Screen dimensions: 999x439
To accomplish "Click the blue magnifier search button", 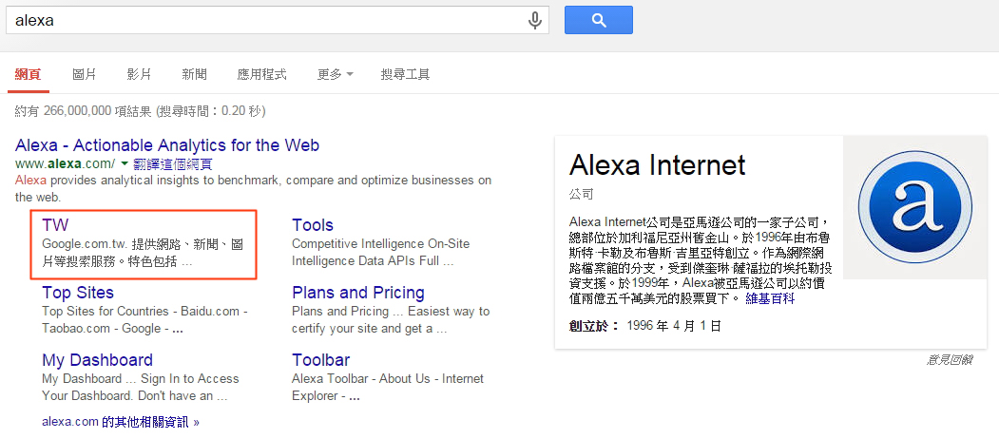I will (598, 20).
